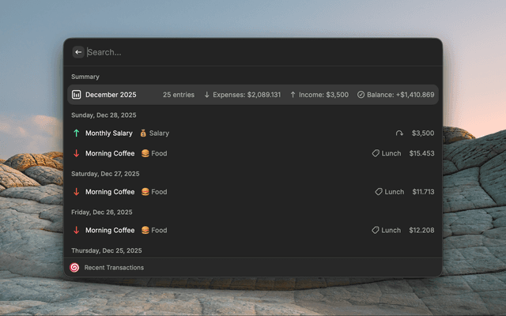Click the Balance checkmark circle icon
The image size is (506, 316).
(x=361, y=95)
